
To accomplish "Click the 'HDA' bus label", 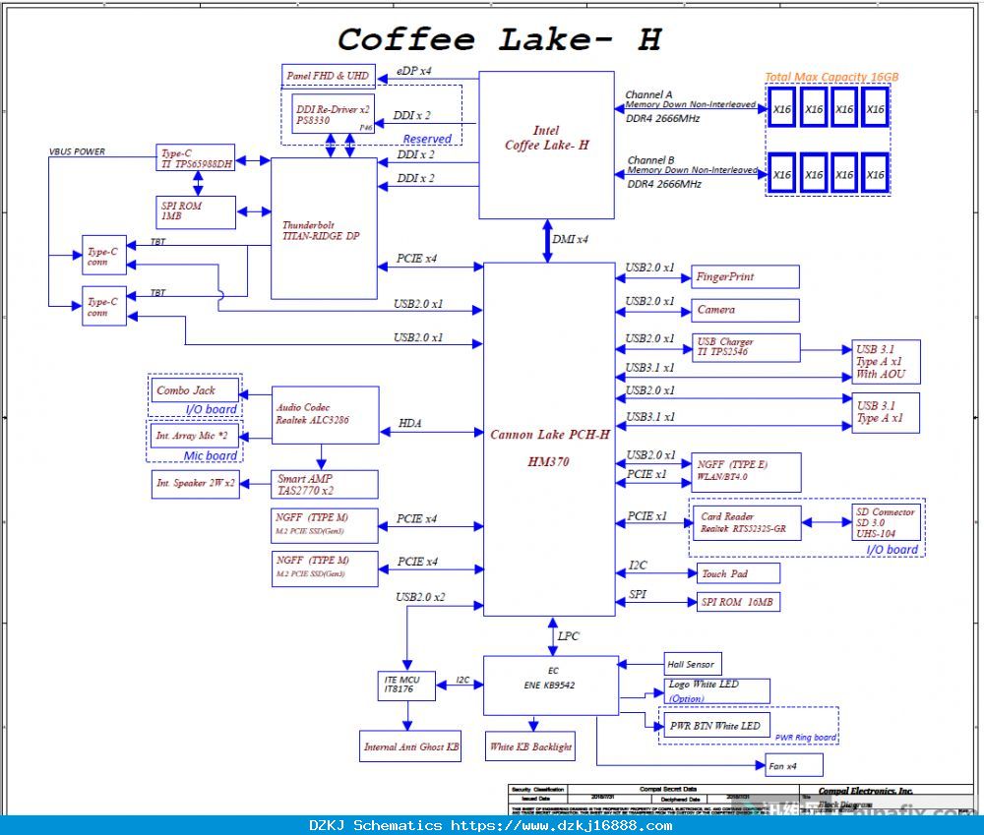I will click(x=409, y=424).
